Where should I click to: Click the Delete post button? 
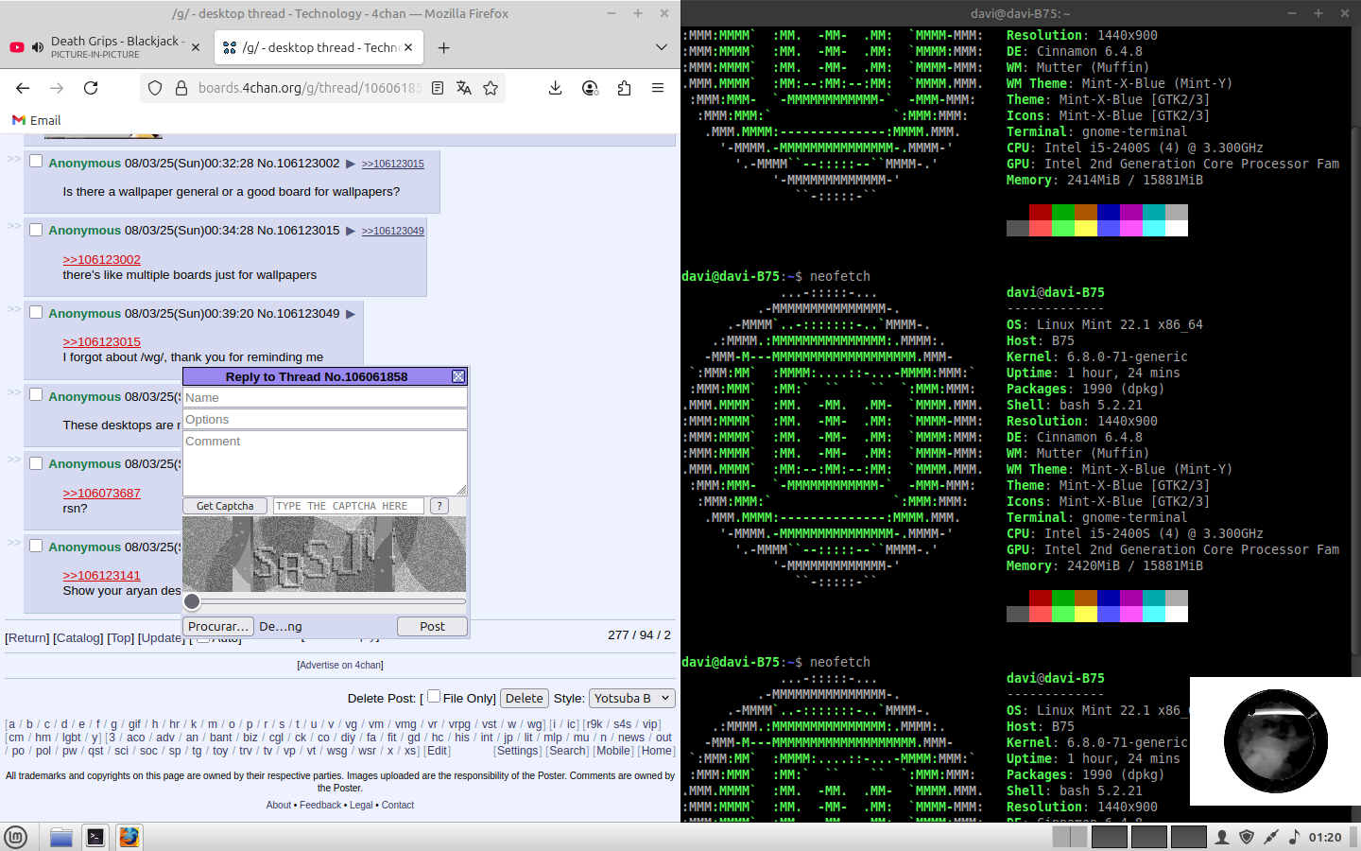[525, 698]
